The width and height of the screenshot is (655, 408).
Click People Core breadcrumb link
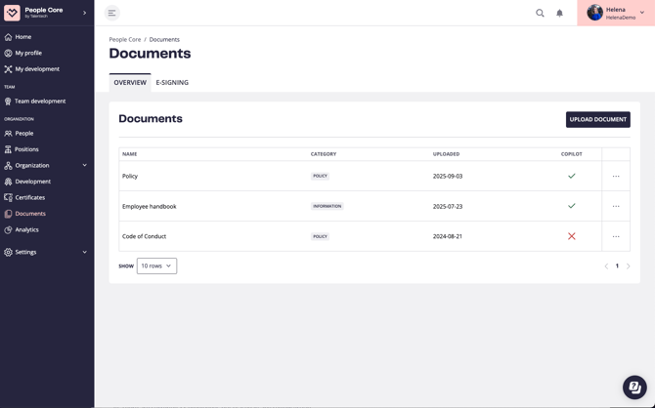tap(125, 40)
